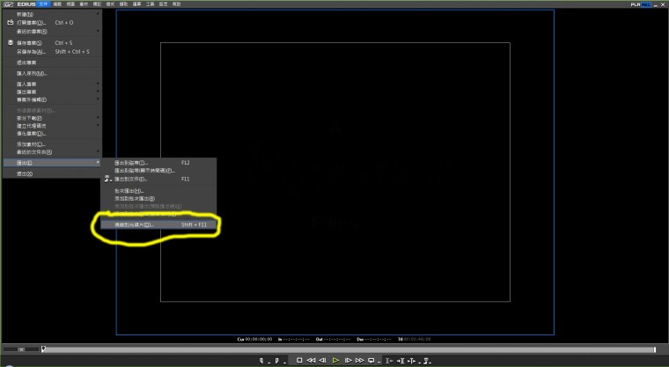The width and height of the screenshot is (669, 367).
Task: Click the Fast Forward double-arrow button
Action: tap(360, 361)
